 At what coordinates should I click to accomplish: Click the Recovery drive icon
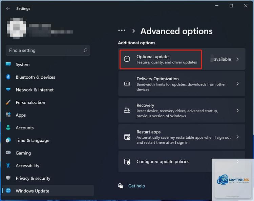(x=127, y=110)
